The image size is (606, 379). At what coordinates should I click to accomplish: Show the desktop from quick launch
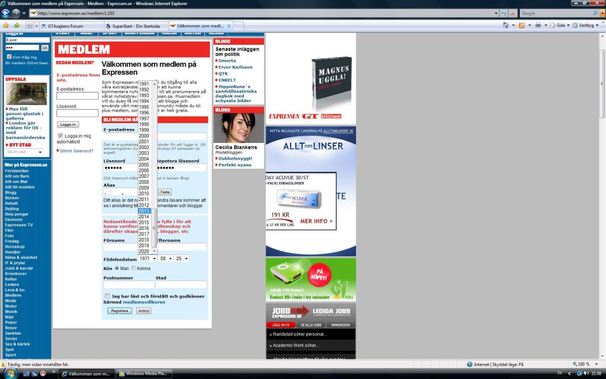(27, 374)
